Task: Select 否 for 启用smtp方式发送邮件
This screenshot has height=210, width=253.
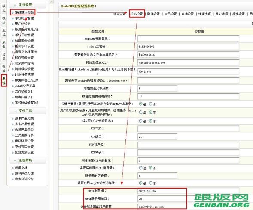Action: tap(151, 183)
